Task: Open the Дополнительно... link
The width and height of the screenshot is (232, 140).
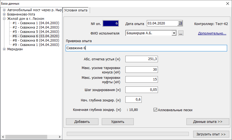Action: [x=212, y=33]
